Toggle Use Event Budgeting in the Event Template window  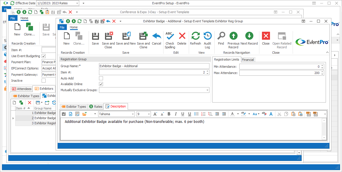click(44, 56)
